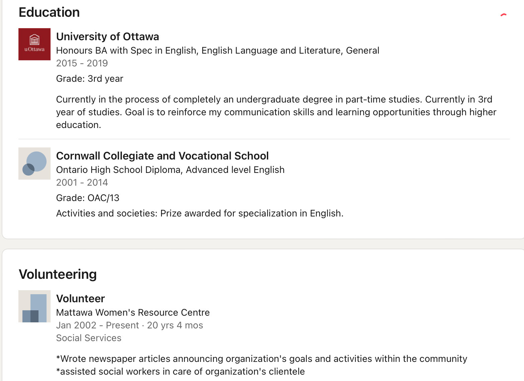Image resolution: width=524 pixels, height=381 pixels.
Task: Open Cornwall Collegiate and Vocational School link
Action: [162, 156]
